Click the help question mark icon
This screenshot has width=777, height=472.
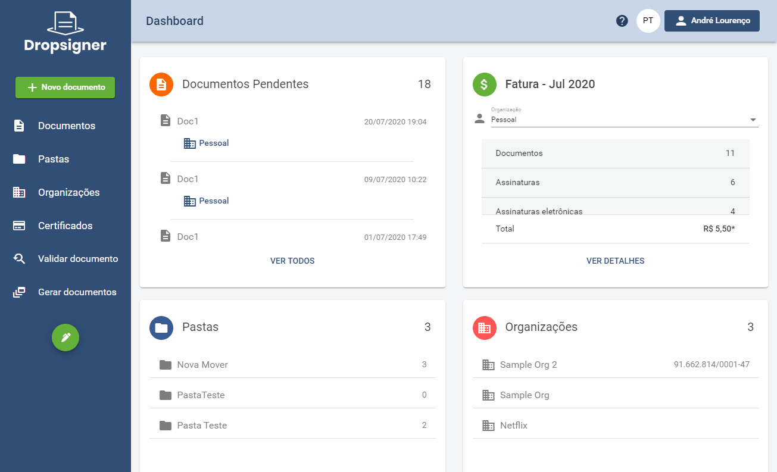(622, 21)
